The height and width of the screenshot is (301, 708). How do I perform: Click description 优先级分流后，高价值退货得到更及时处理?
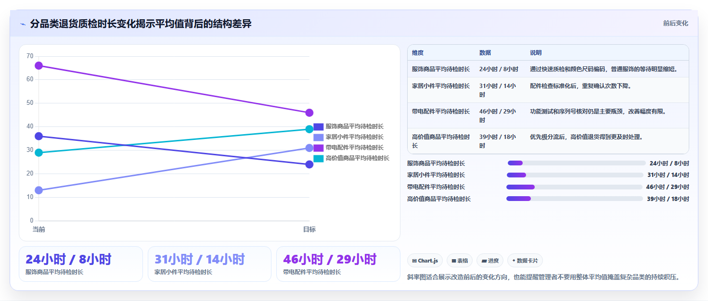point(586,137)
